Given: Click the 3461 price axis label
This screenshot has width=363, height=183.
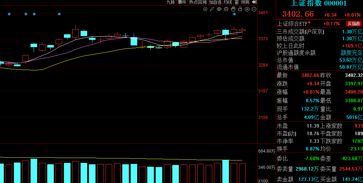Looking at the screenshot, I should coord(263,12).
